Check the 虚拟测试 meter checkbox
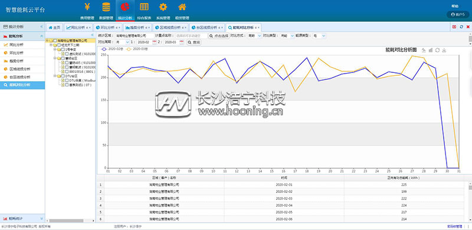This screenshot has height=230, width=472. point(67,54)
